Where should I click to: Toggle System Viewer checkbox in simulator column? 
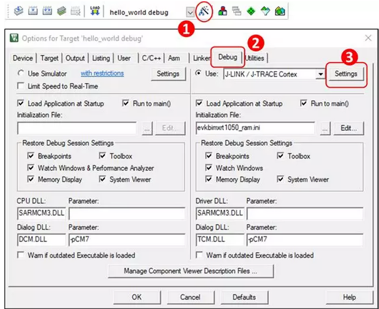pos(102,179)
